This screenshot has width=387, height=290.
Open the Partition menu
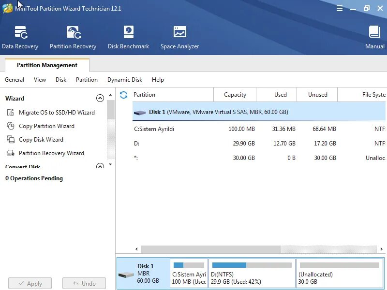(87, 80)
